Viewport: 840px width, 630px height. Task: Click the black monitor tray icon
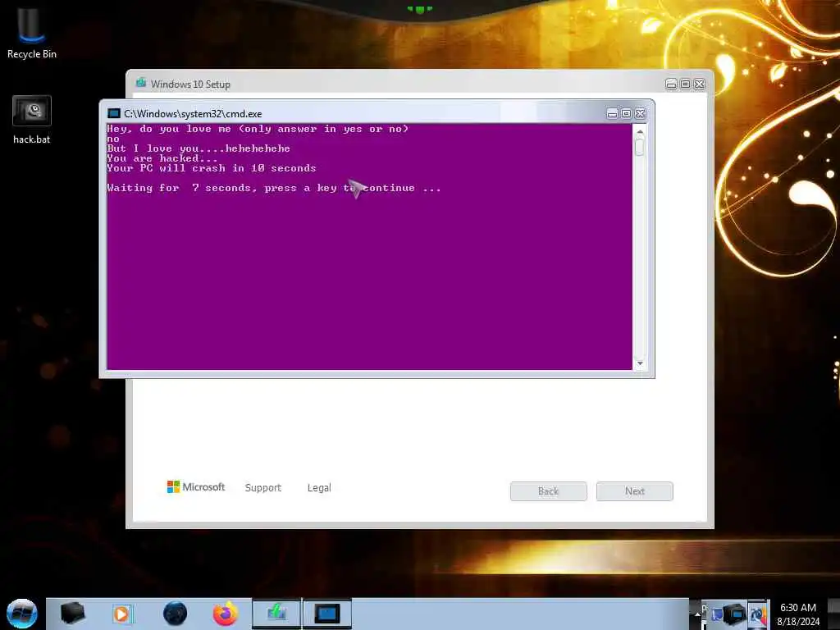(x=735, y=614)
